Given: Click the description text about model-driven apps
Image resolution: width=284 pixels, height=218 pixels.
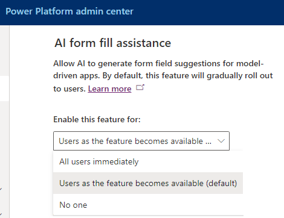Looking at the screenshot, I should pos(163,76).
